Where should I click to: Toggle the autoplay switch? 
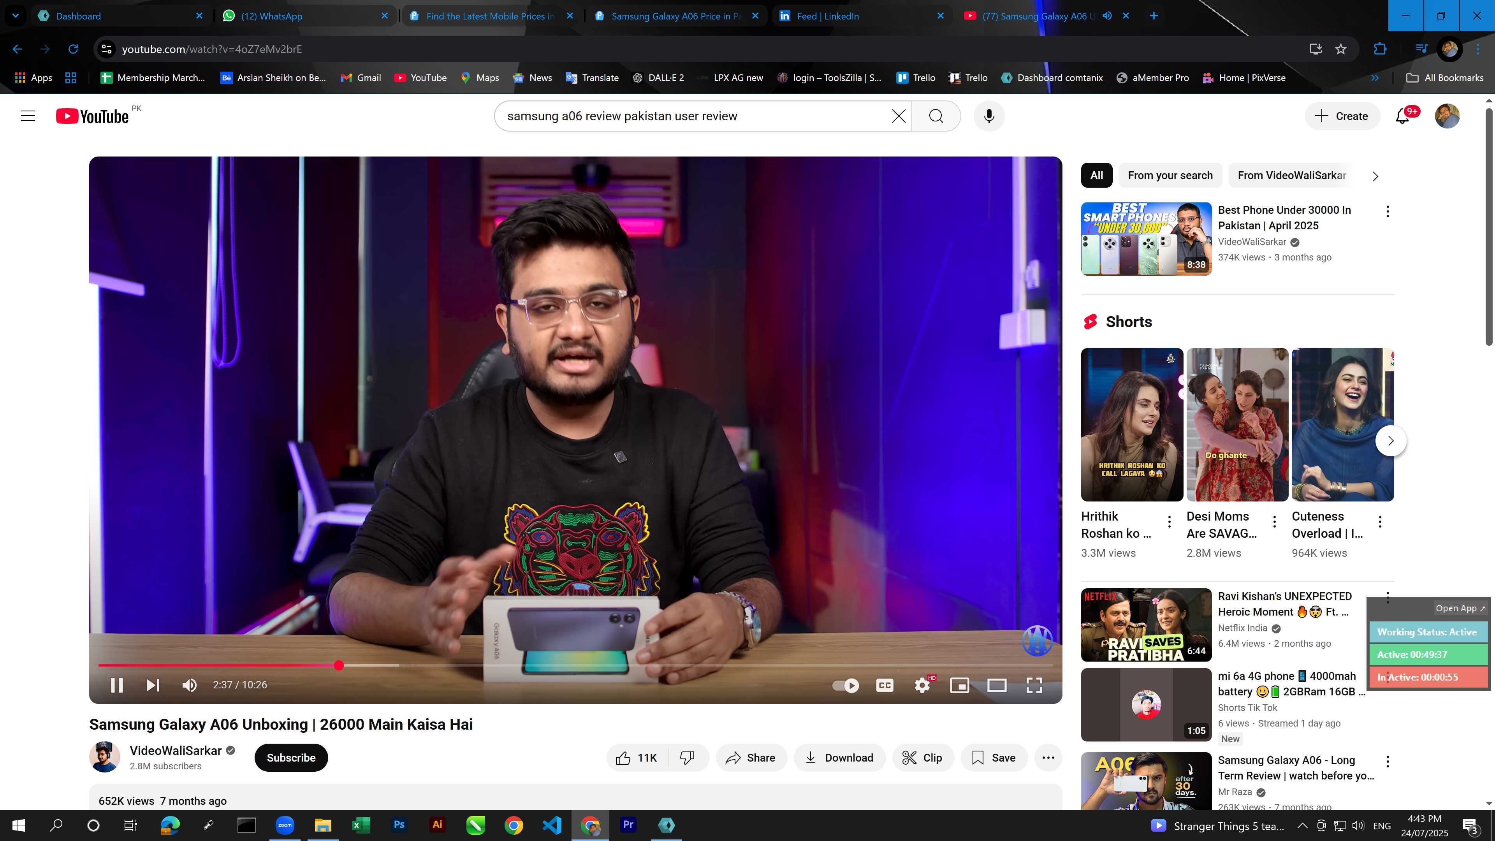point(846,685)
